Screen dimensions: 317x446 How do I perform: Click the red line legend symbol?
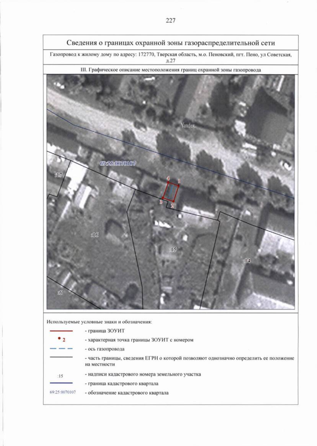[x=61, y=331]
